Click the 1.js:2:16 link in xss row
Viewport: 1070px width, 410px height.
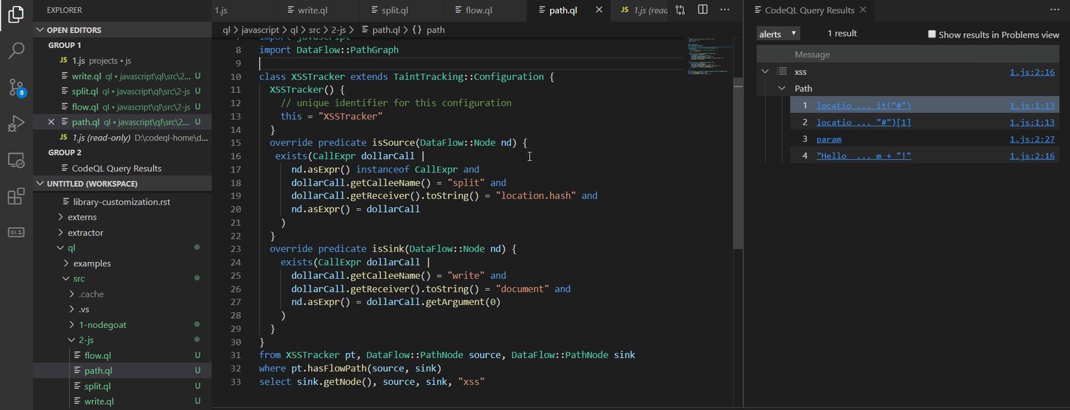(1032, 72)
